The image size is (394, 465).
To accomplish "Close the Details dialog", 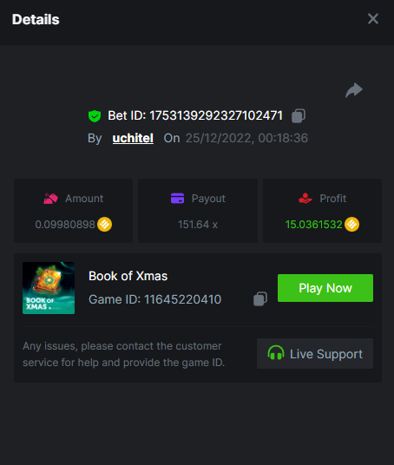I will (x=373, y=19).
